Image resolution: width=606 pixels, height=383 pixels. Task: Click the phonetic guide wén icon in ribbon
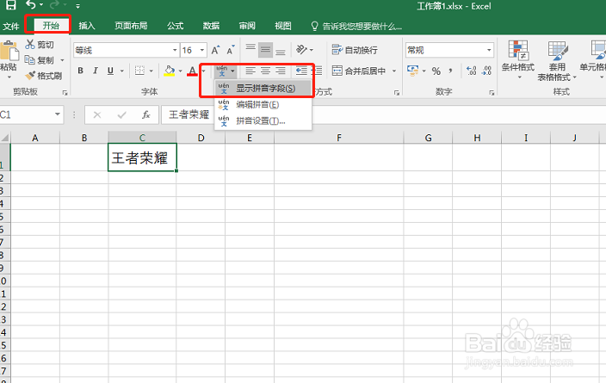222,71
